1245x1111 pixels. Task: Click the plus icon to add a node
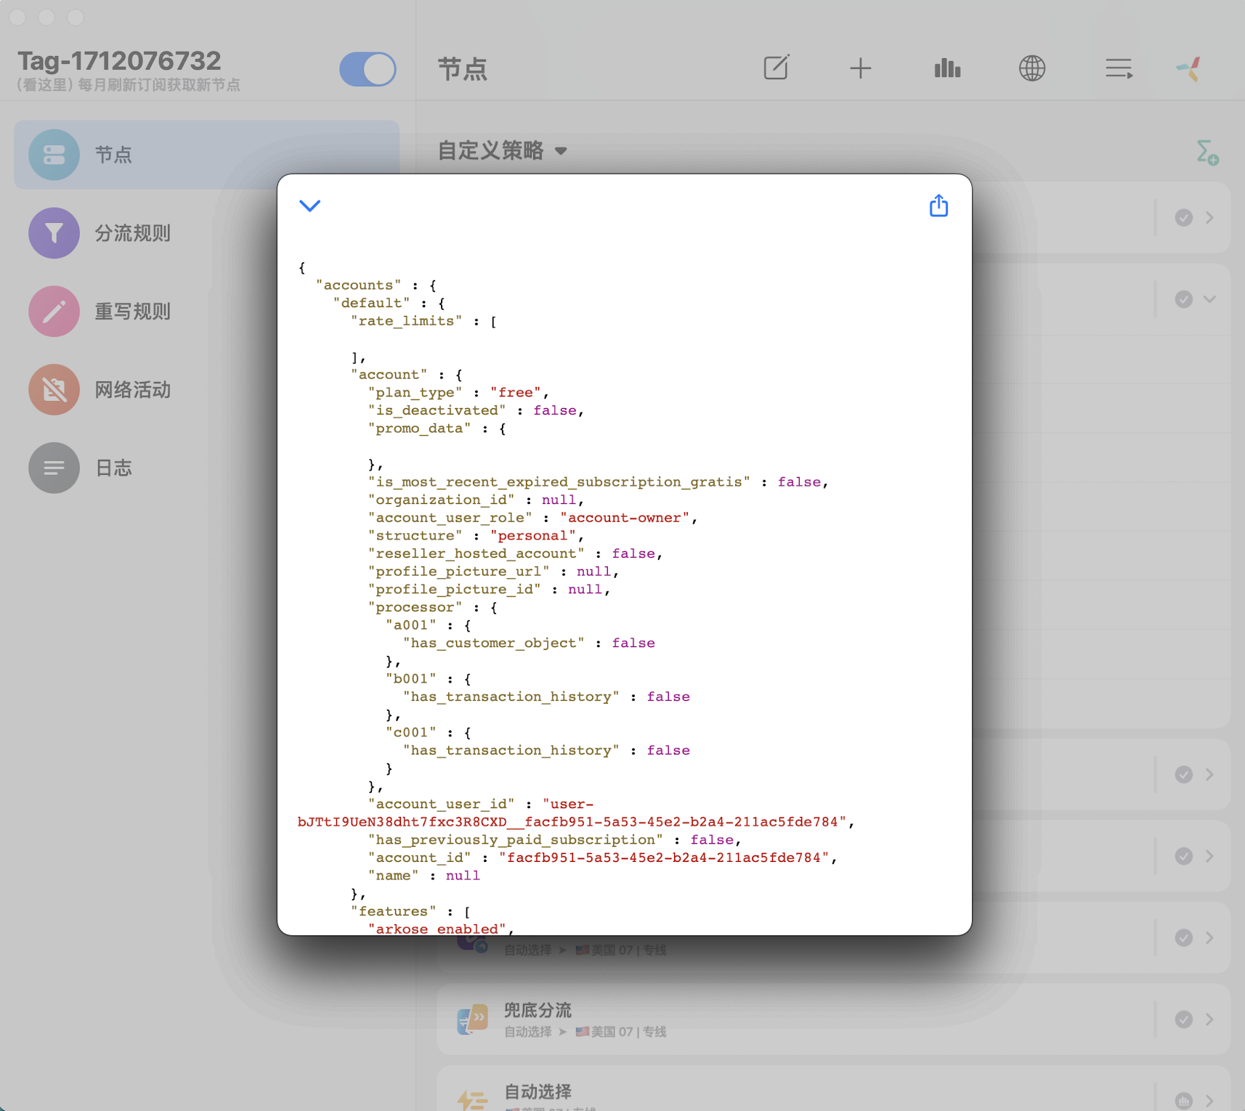click(861, 68)
